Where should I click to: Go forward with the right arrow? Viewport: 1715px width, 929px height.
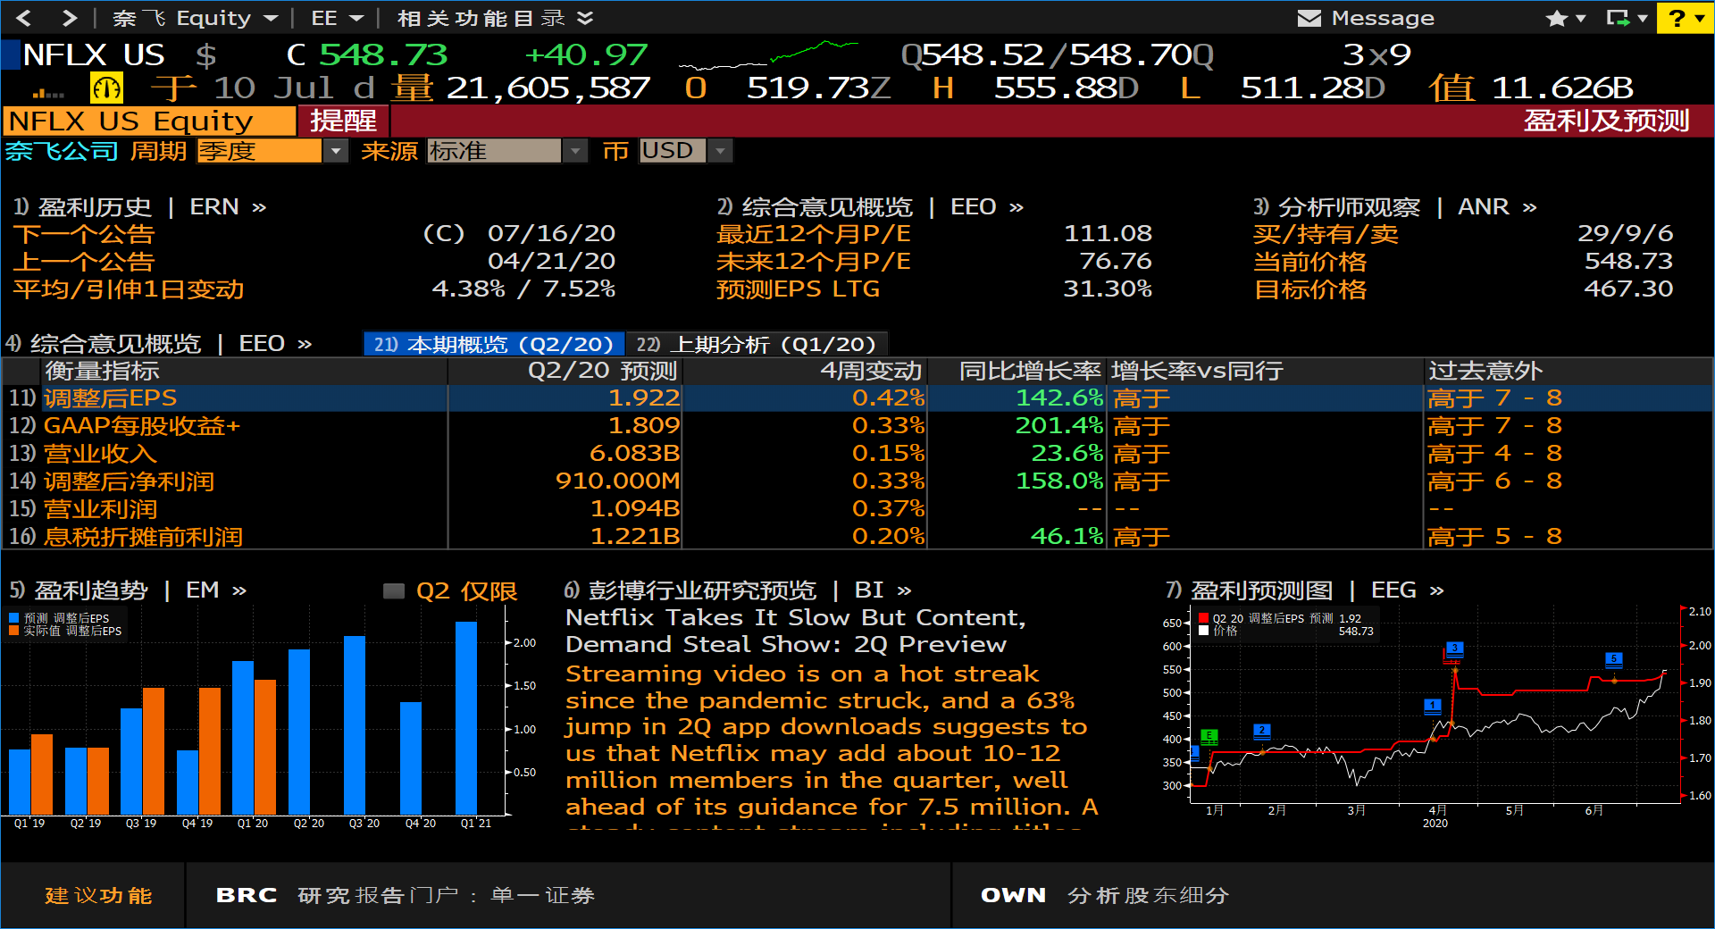tap(70, 18)
